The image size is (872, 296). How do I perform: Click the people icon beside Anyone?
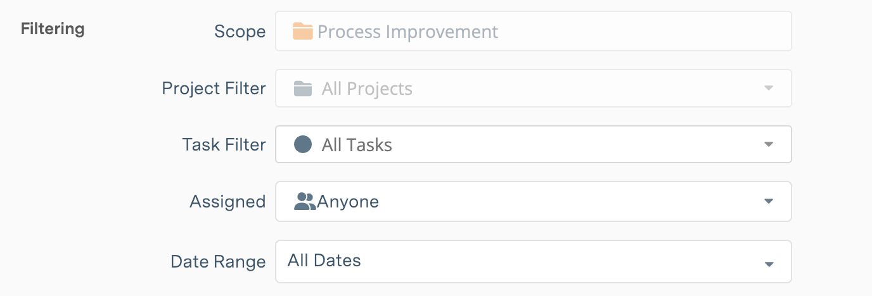(x=305, y=202)
